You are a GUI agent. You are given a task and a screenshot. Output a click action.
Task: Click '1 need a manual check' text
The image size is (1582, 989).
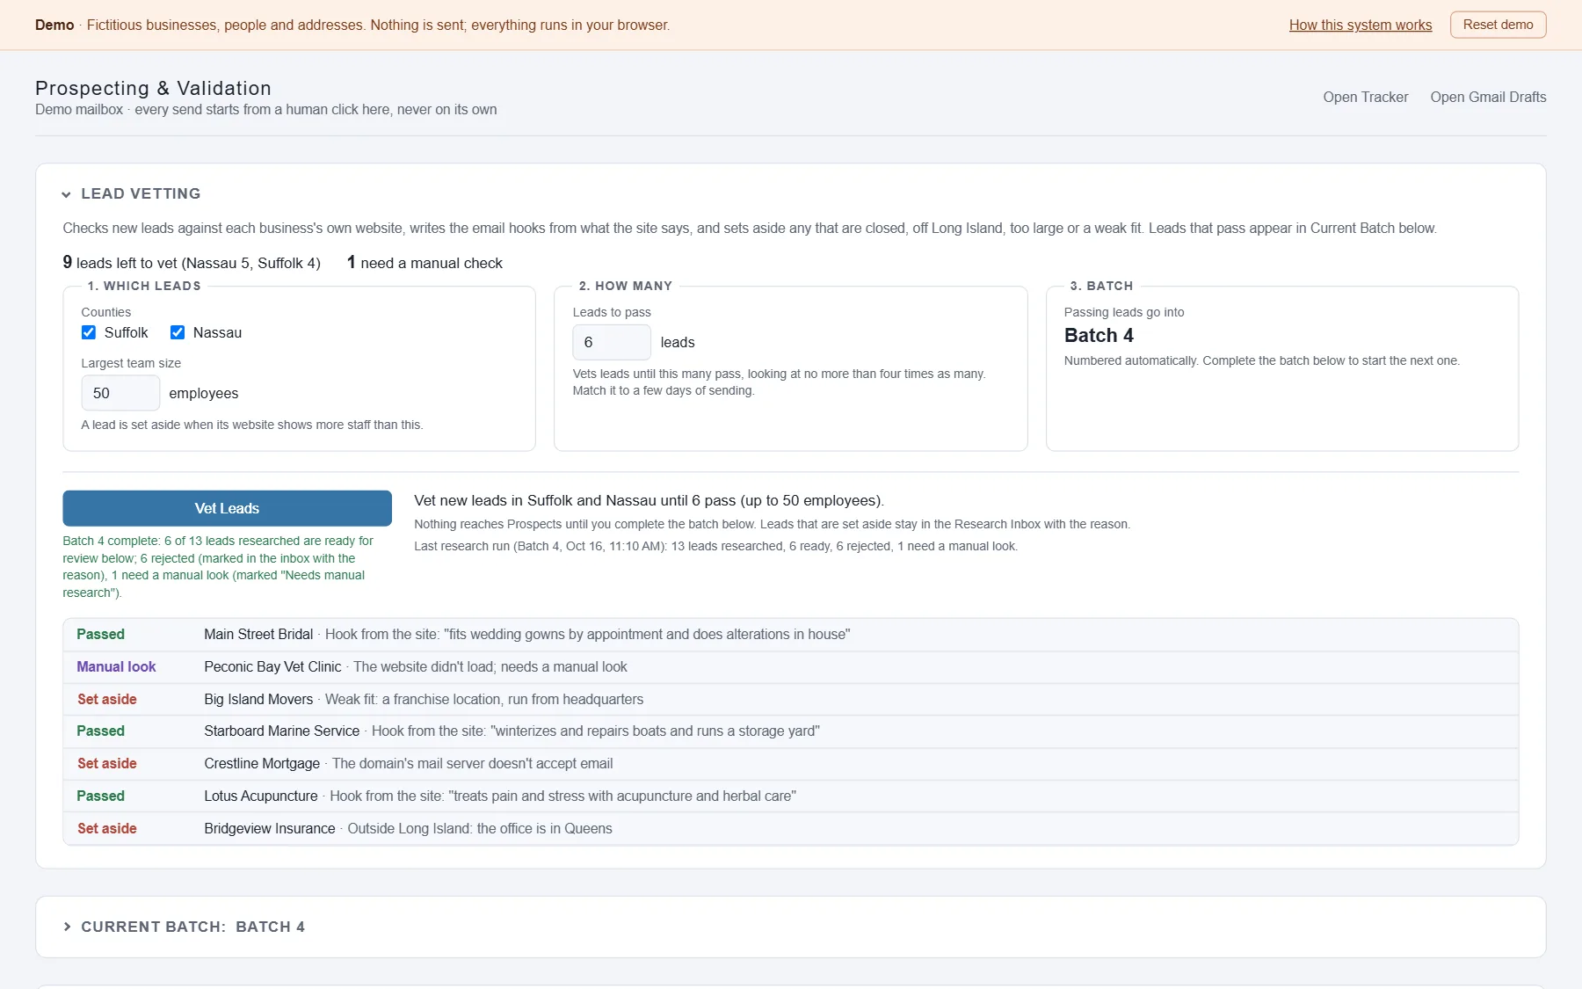[x=425, y=262]
